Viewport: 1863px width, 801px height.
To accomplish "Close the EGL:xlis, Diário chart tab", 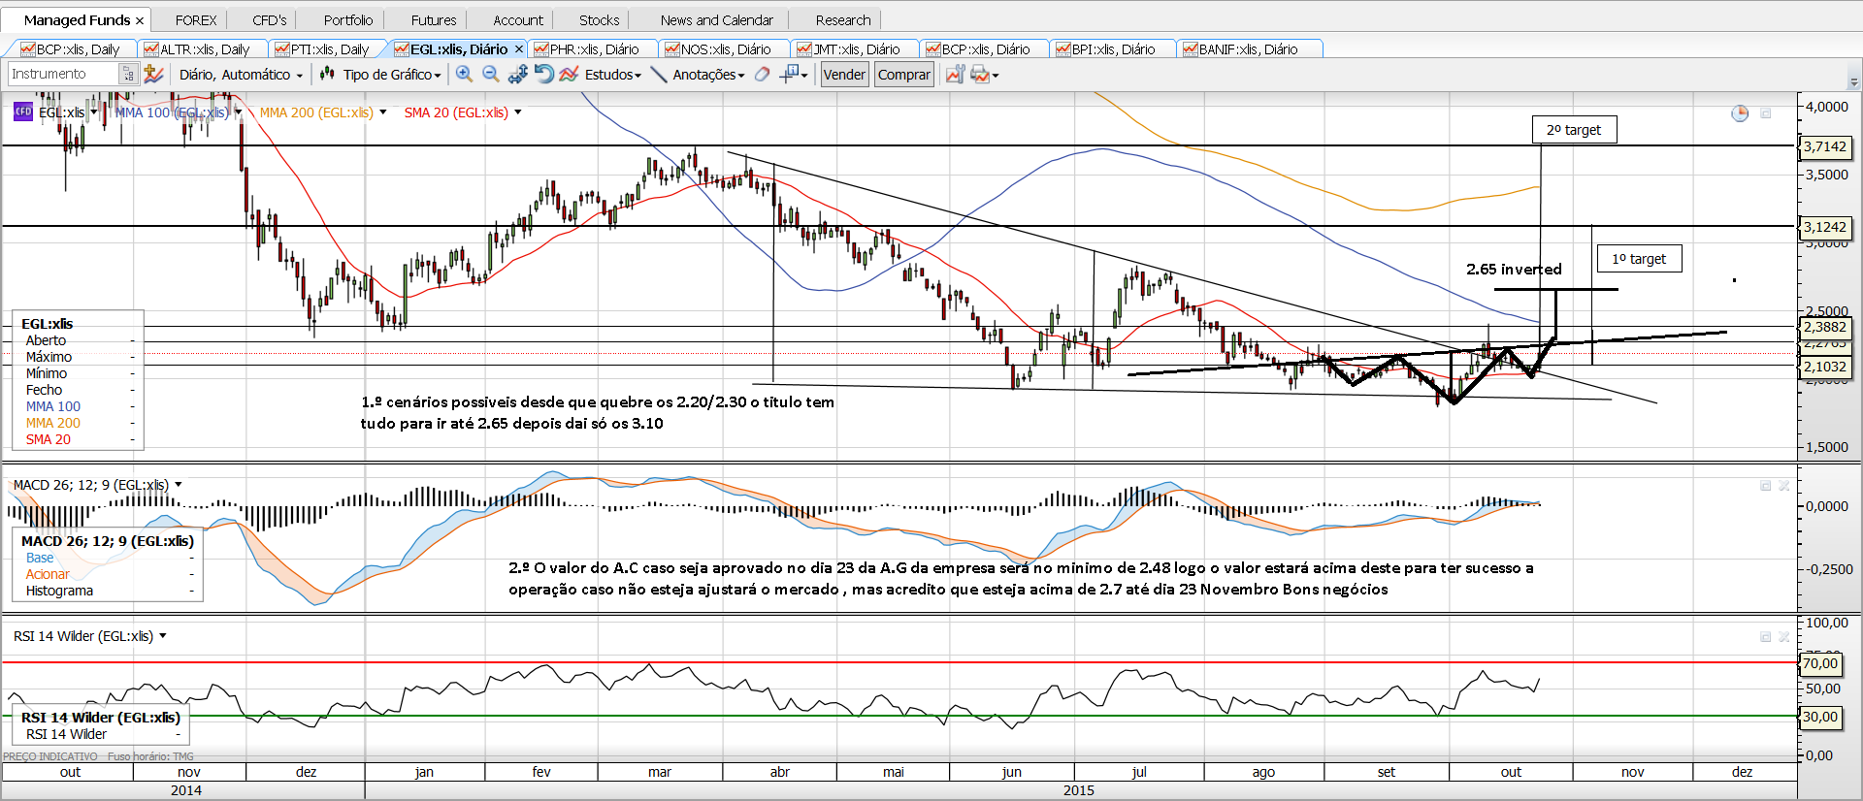I will tap(519, 49).
